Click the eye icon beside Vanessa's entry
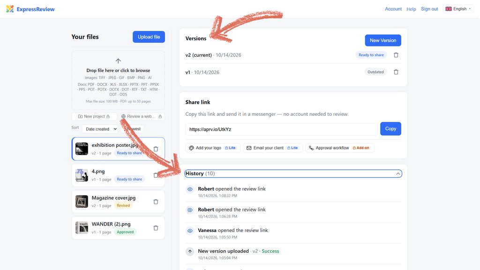Image resolution: width=480 pixels, height=270 pixels. pyautogui.click(x=190, y=231)
